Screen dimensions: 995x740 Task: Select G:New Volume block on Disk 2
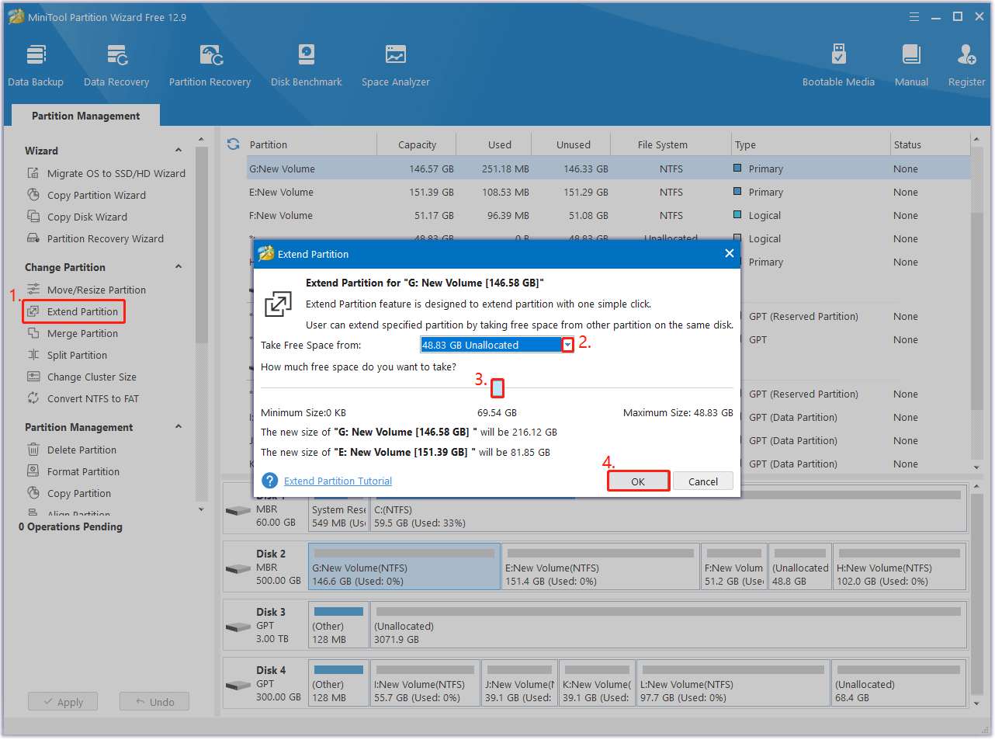(404, 567)
